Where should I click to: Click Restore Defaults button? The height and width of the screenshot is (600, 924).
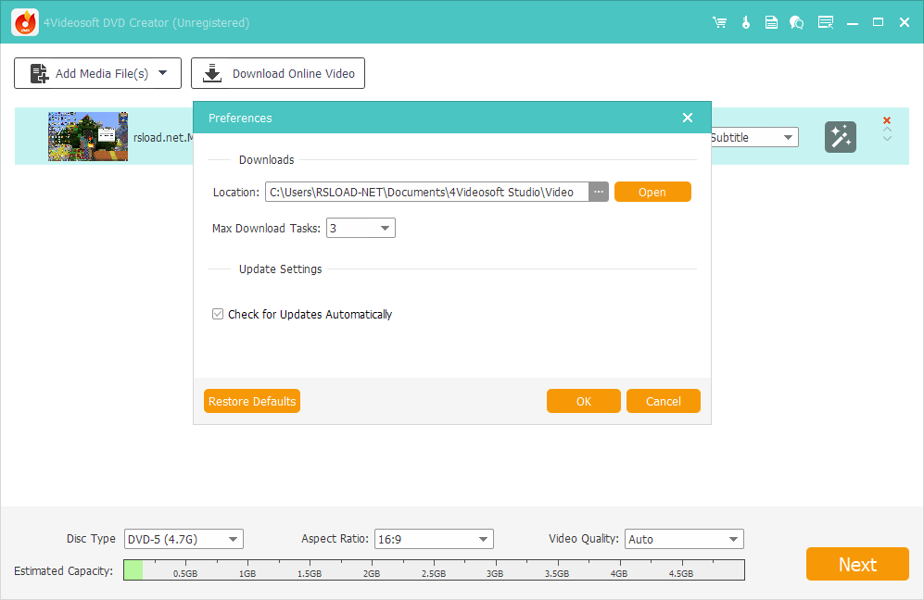pyautogui.click(x=252, y=401)
